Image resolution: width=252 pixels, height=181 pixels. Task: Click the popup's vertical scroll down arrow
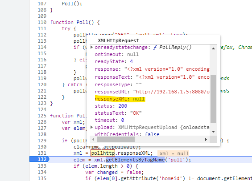click(x=213, y=132)
